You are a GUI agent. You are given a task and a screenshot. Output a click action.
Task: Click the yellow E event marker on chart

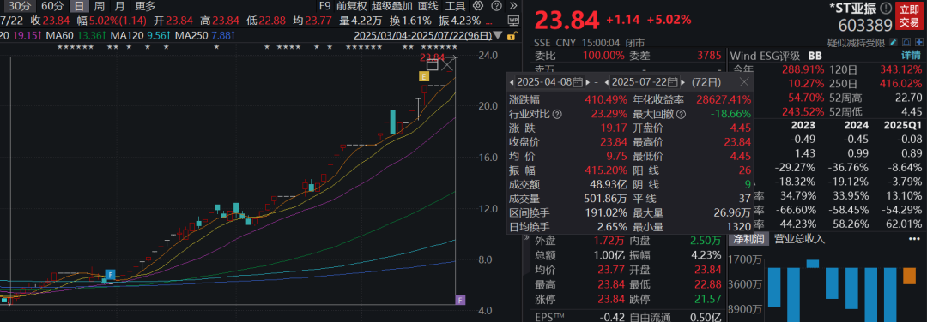(423, 76)
